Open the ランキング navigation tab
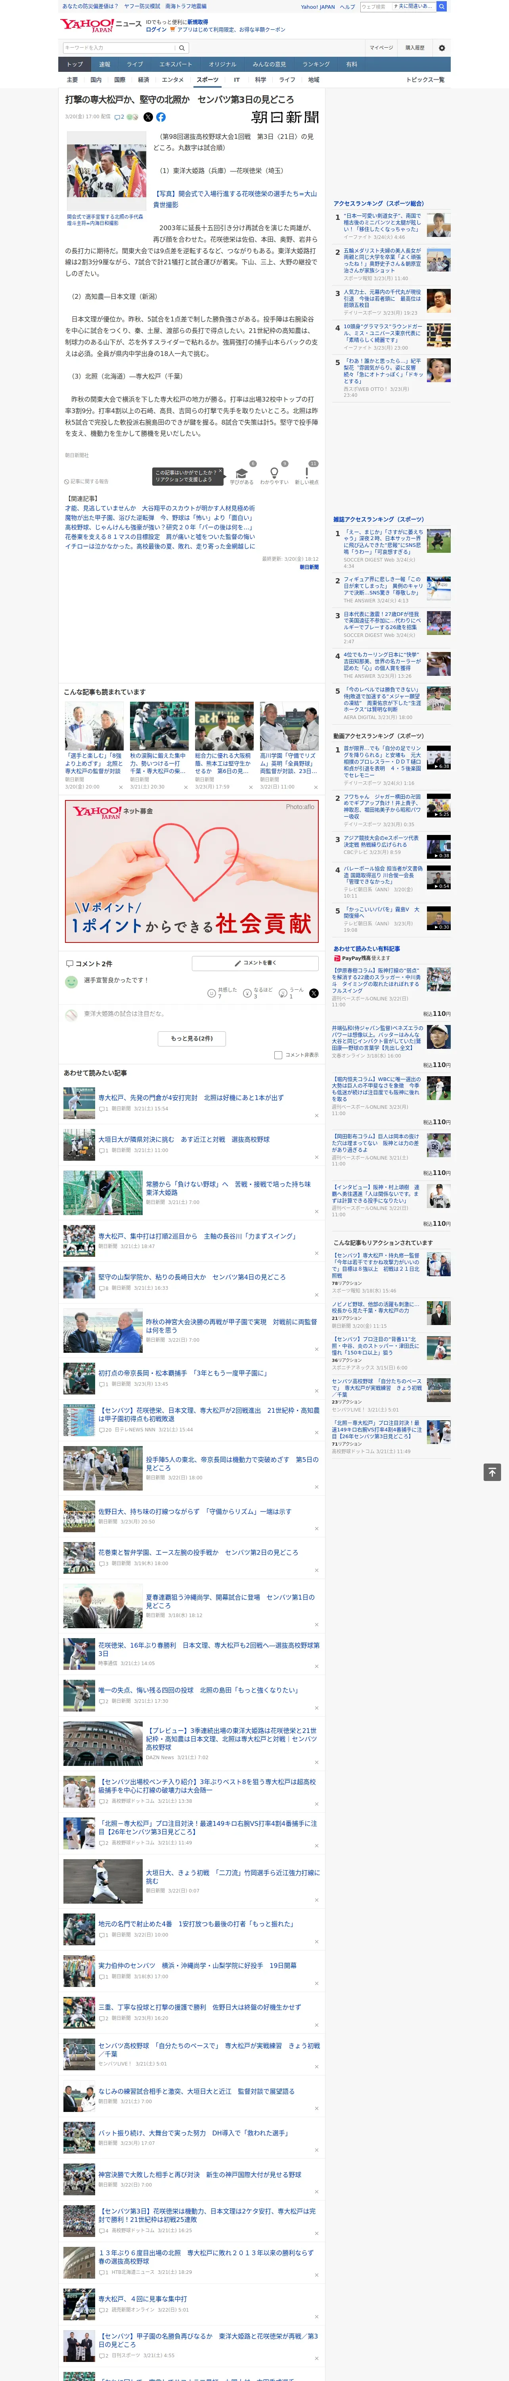This screenshot has width=509, height=2381. pos(316,64)
